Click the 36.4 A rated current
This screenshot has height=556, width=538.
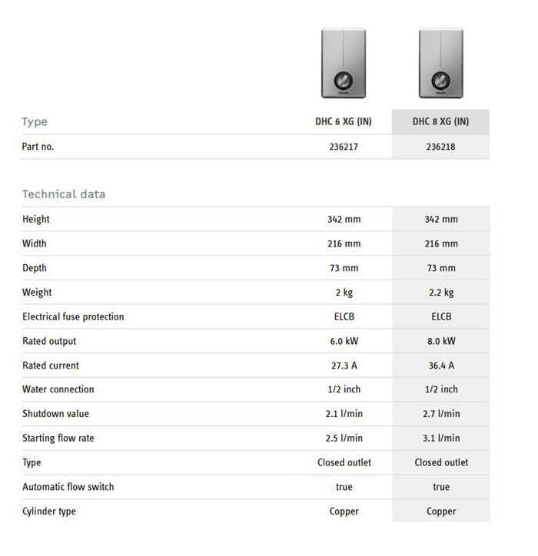[x=441, y=366]
